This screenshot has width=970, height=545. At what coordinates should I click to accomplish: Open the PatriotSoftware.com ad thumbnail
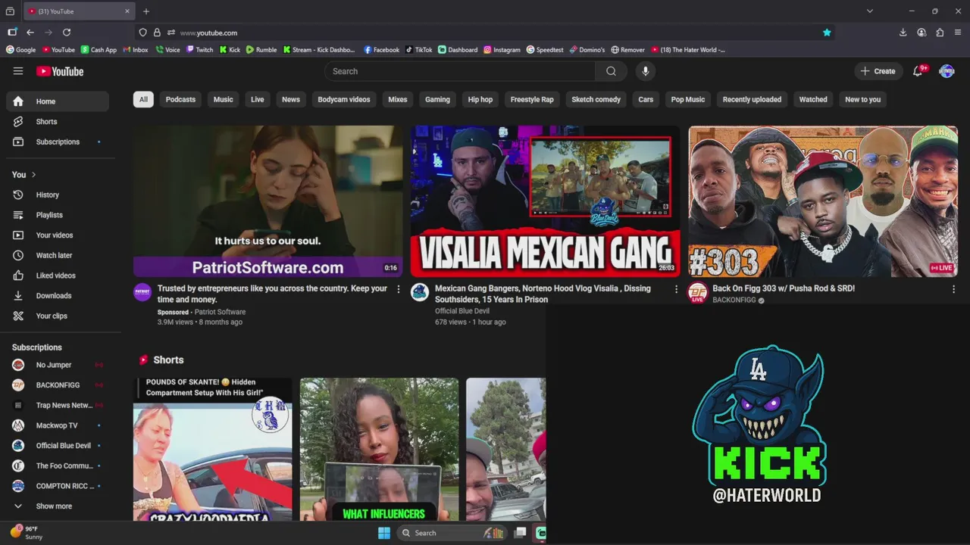coord(268,201)
